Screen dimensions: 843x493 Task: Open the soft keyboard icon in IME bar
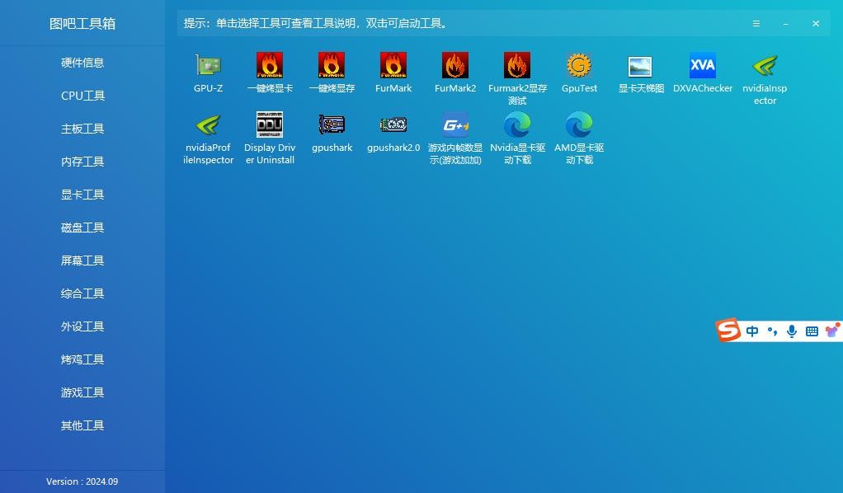tap(812, 331)
